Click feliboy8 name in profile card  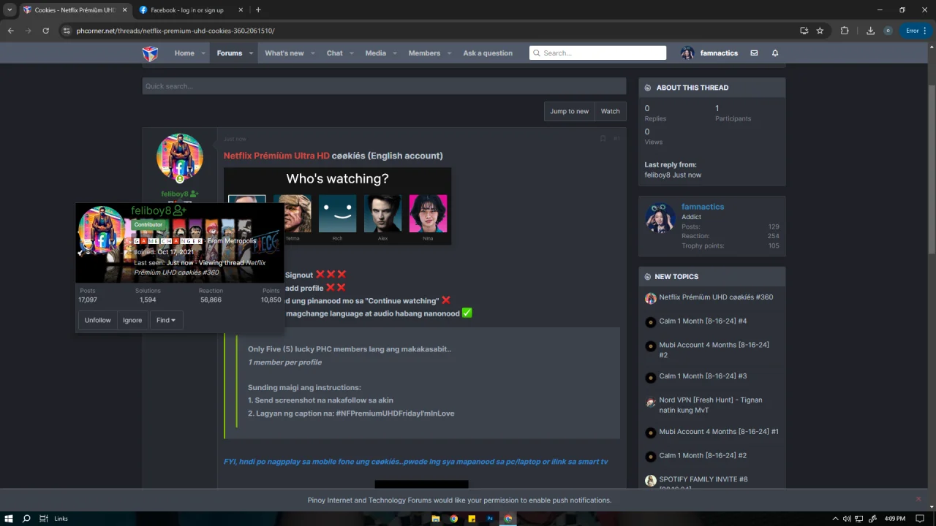151,210
